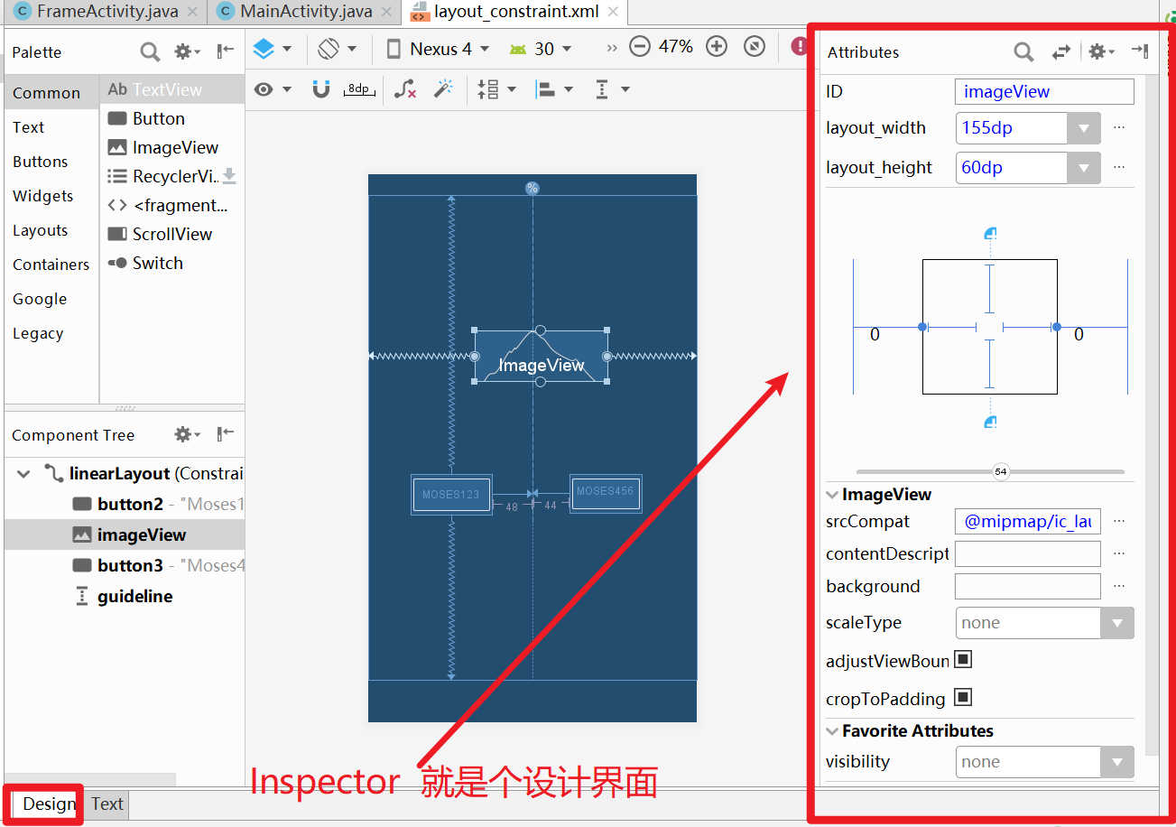The image size is (1176, 827).
Task: Hide the Palette panel
Action: (226, 51)
